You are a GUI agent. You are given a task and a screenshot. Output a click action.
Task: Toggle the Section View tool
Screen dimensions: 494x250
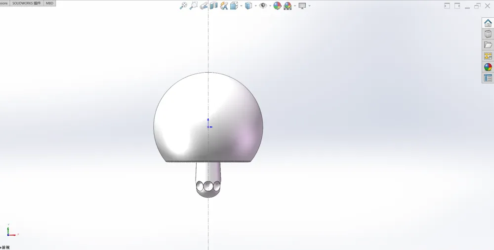[213, 6]
